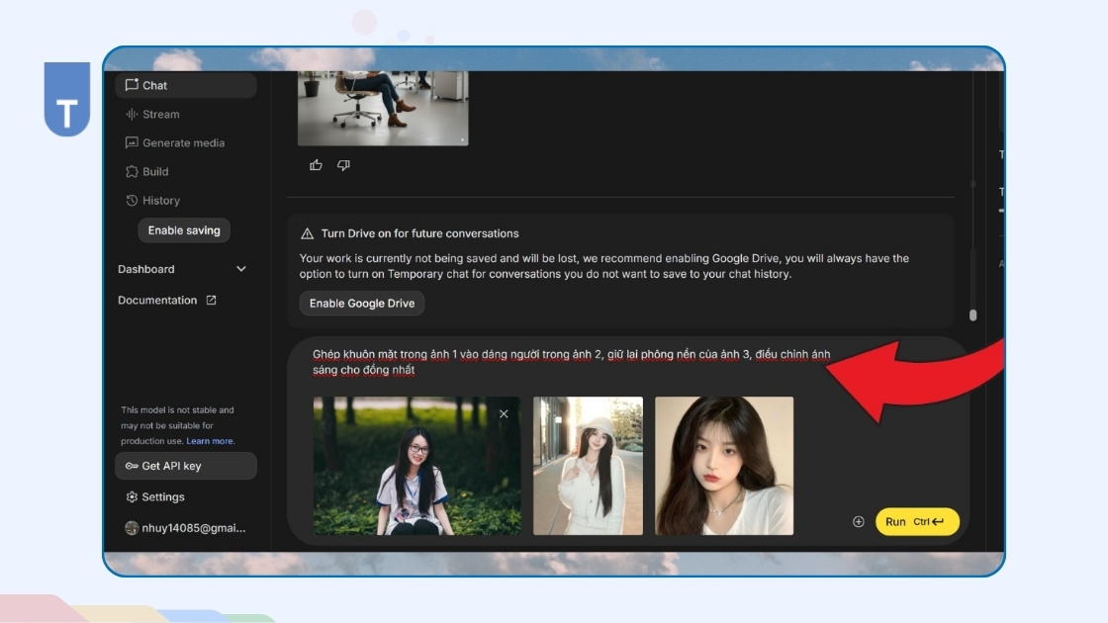Click the Enable saving button
Image resolution: width=1108 pixels, height=623 pixels.
tap(184, 230)
